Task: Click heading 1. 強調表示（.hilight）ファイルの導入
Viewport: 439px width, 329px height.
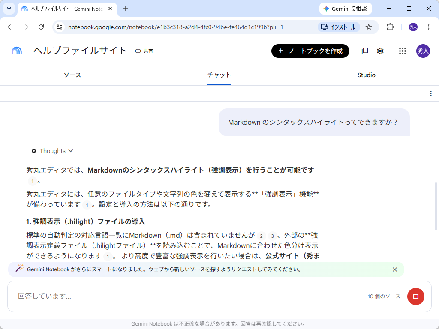Action: [x=86, y=221]
